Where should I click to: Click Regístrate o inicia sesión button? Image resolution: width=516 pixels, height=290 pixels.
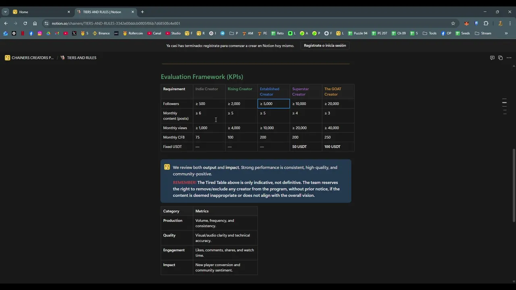(x=325, y=46)
